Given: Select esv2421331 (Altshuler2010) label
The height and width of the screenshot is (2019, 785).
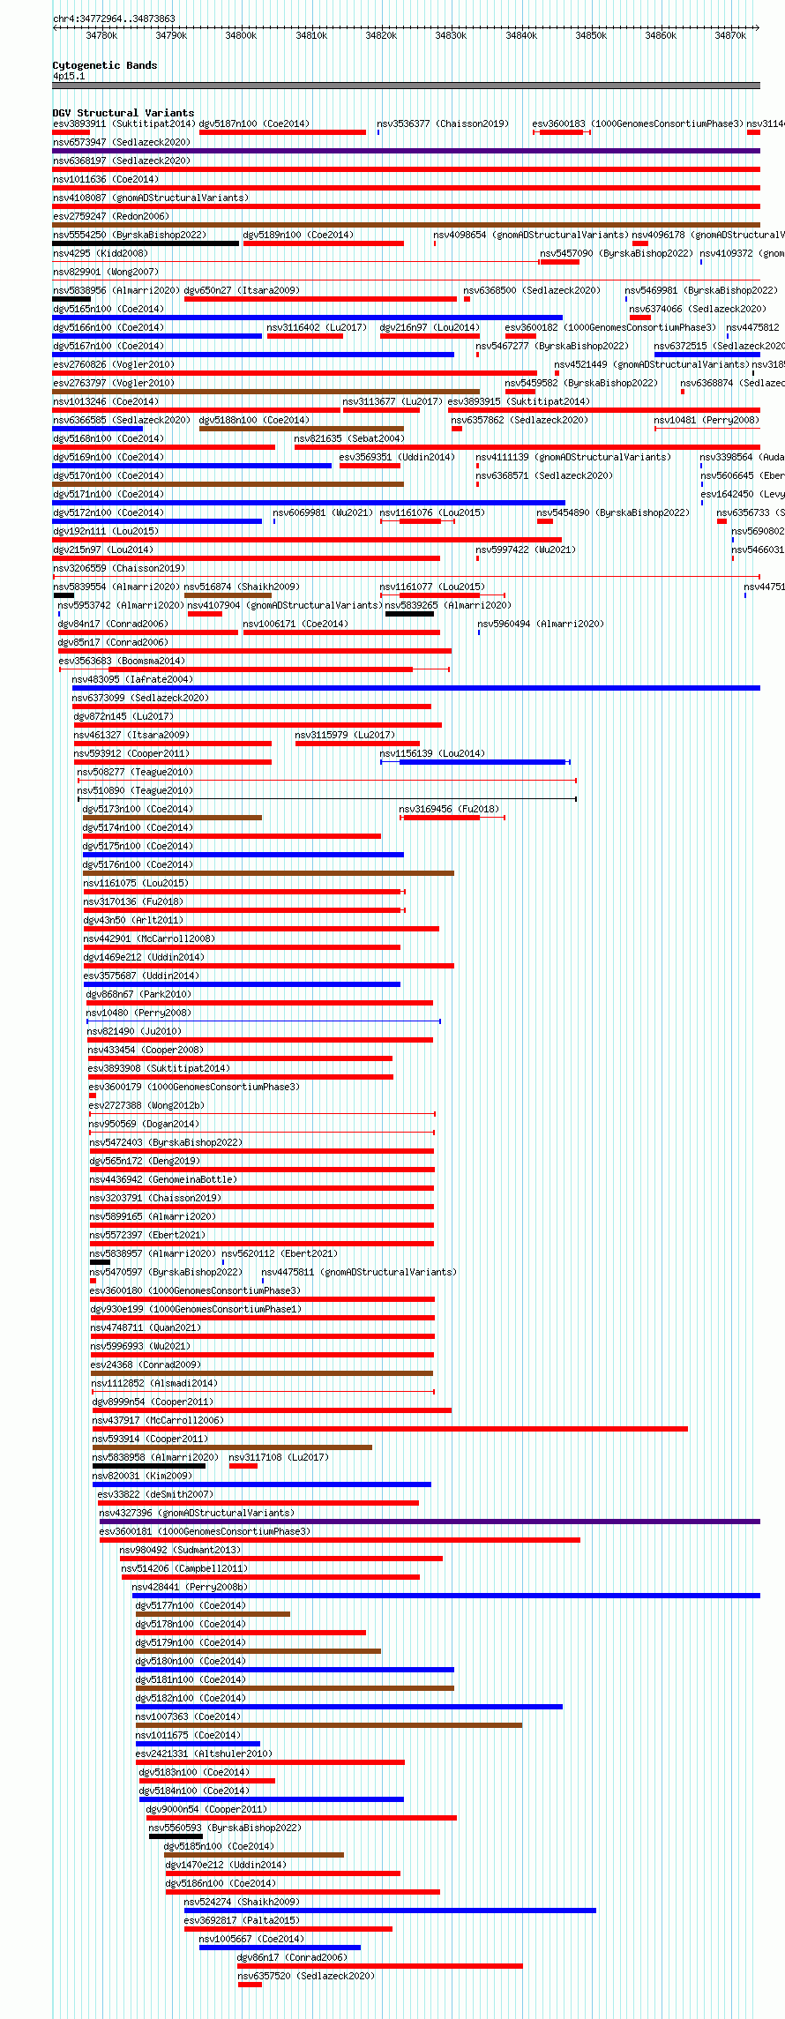Looking at the screenshot, I should click(x=204, y=1754).
